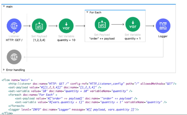Click the closing </flow> tag
The image size is (187, 115).
click(7, 113)
